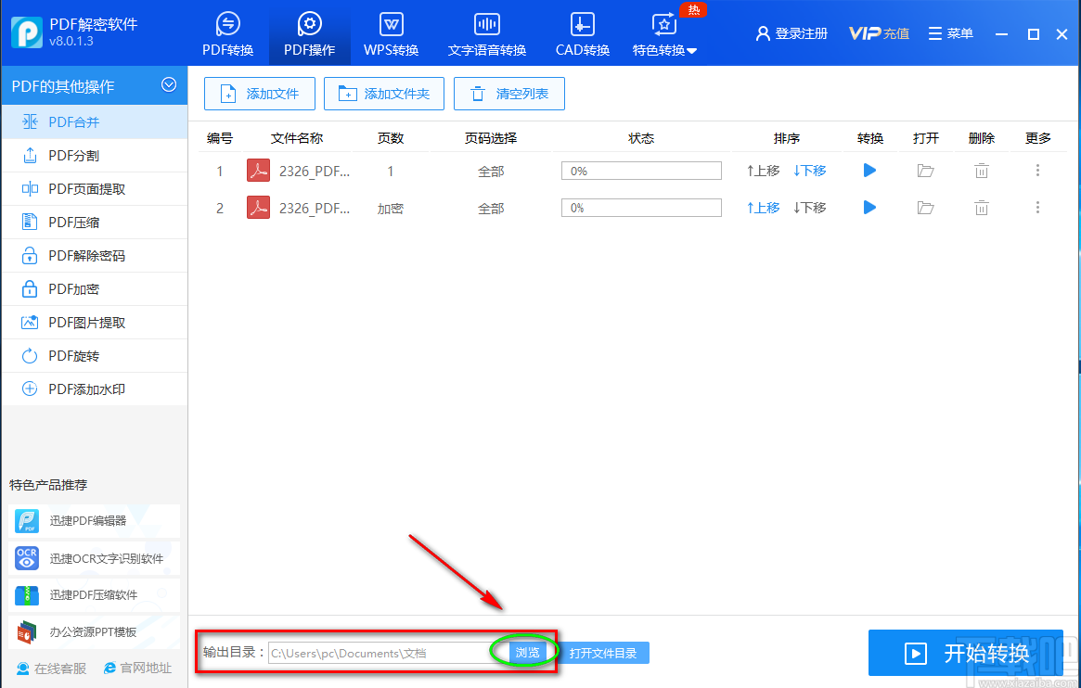Open the 更多 options for the first file
Viewport: 1081px width, 688px height.
pos(1037,170)
